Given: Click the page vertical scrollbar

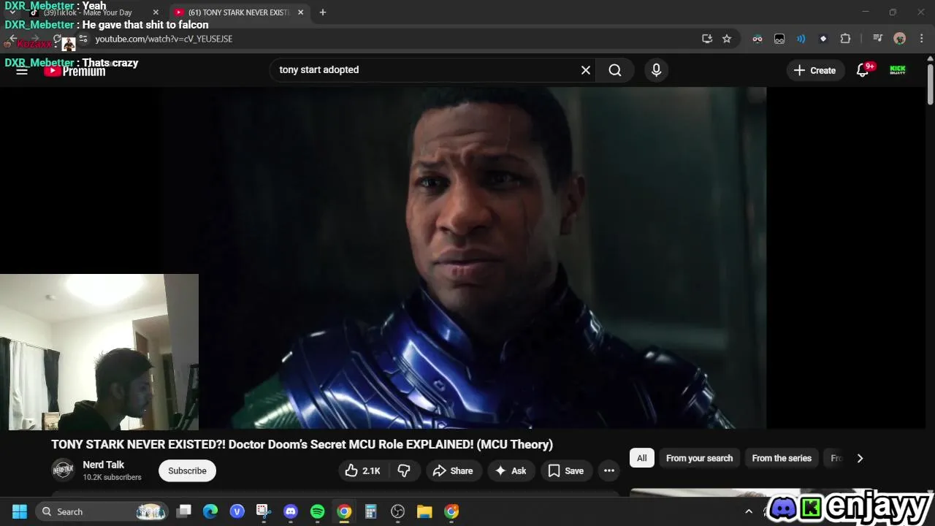Looking at the screenshot, I should (x=930, y=85).
